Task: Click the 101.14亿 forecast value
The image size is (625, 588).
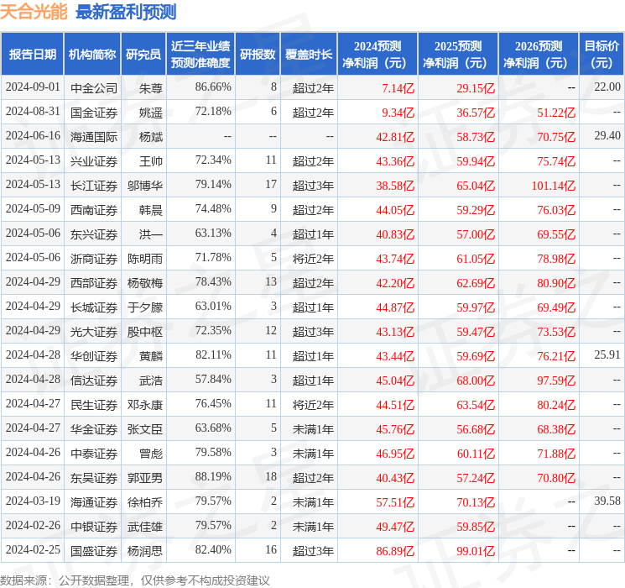Action: pyautogui.click(x=553, y=186)
